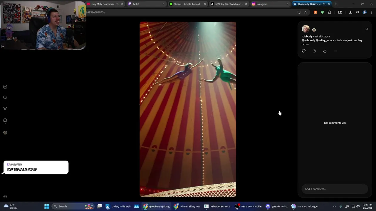Open Discord @reztkf window from taskbar
The width and height of the screenshot is (376, 211).
277,206
